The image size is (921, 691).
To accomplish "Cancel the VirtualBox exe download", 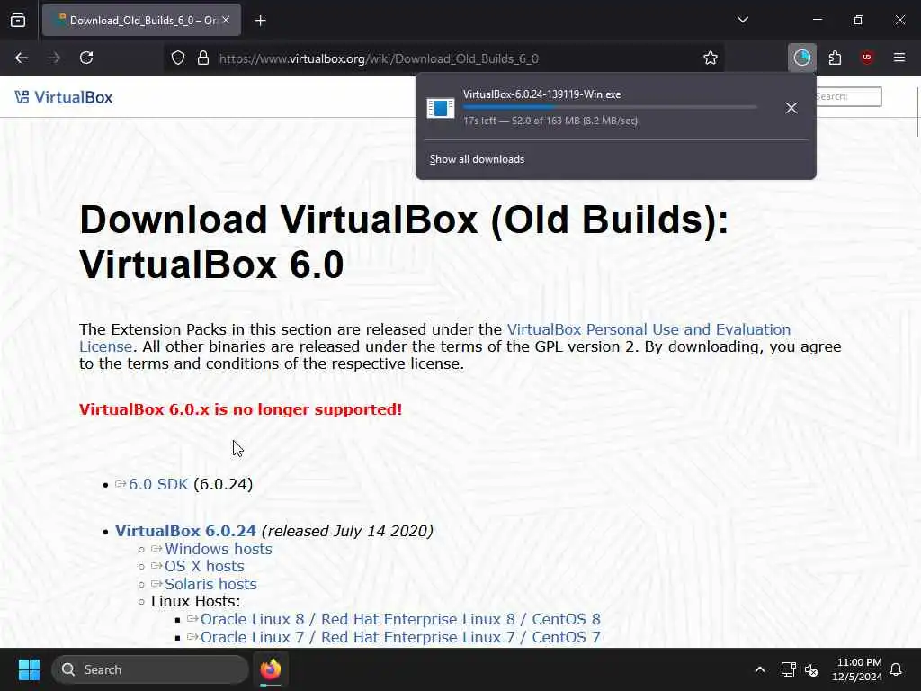I will [x=791, y=108].
